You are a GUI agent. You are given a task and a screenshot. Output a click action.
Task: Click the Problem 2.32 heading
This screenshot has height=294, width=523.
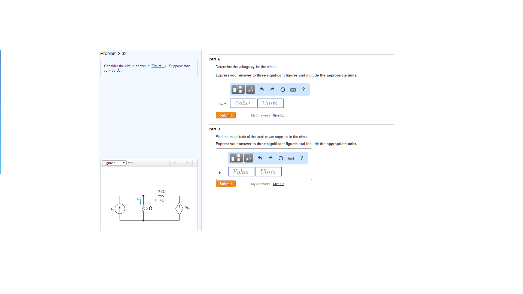[113, 53]
